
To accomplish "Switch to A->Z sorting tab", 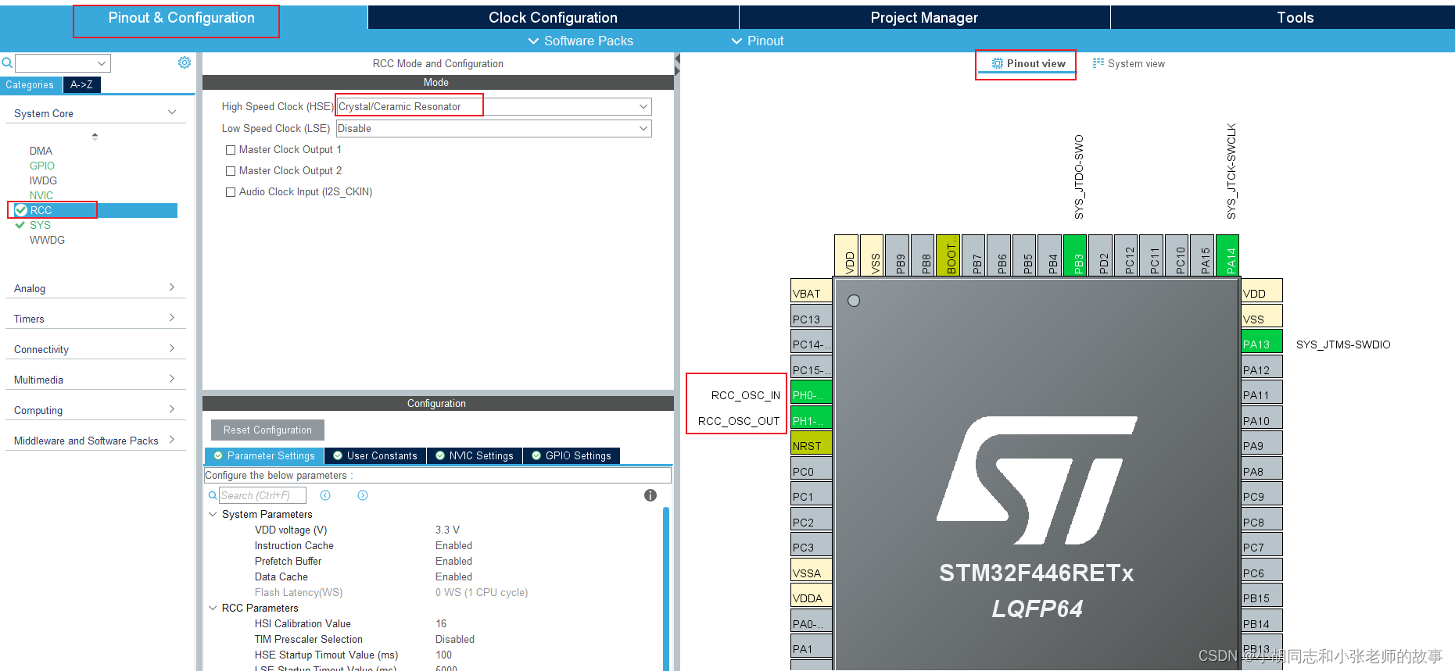I will click(81, 84).
